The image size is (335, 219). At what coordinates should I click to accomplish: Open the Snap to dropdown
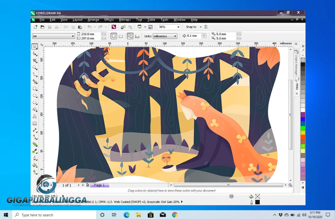coord(200,27)
